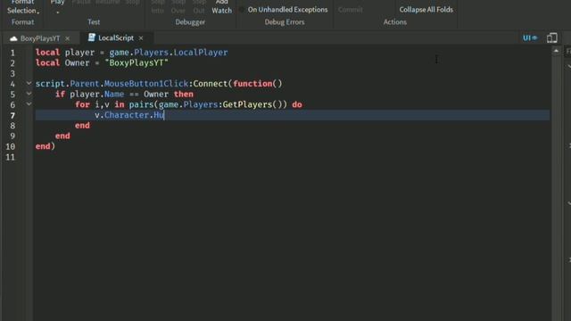
Task: Click the Commit button
Action: click(x=351, y=10)
